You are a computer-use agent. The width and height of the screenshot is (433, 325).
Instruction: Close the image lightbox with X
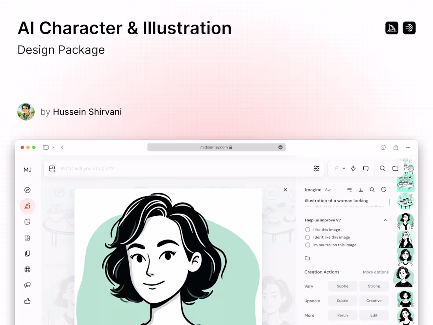click(x=285, y=189)
